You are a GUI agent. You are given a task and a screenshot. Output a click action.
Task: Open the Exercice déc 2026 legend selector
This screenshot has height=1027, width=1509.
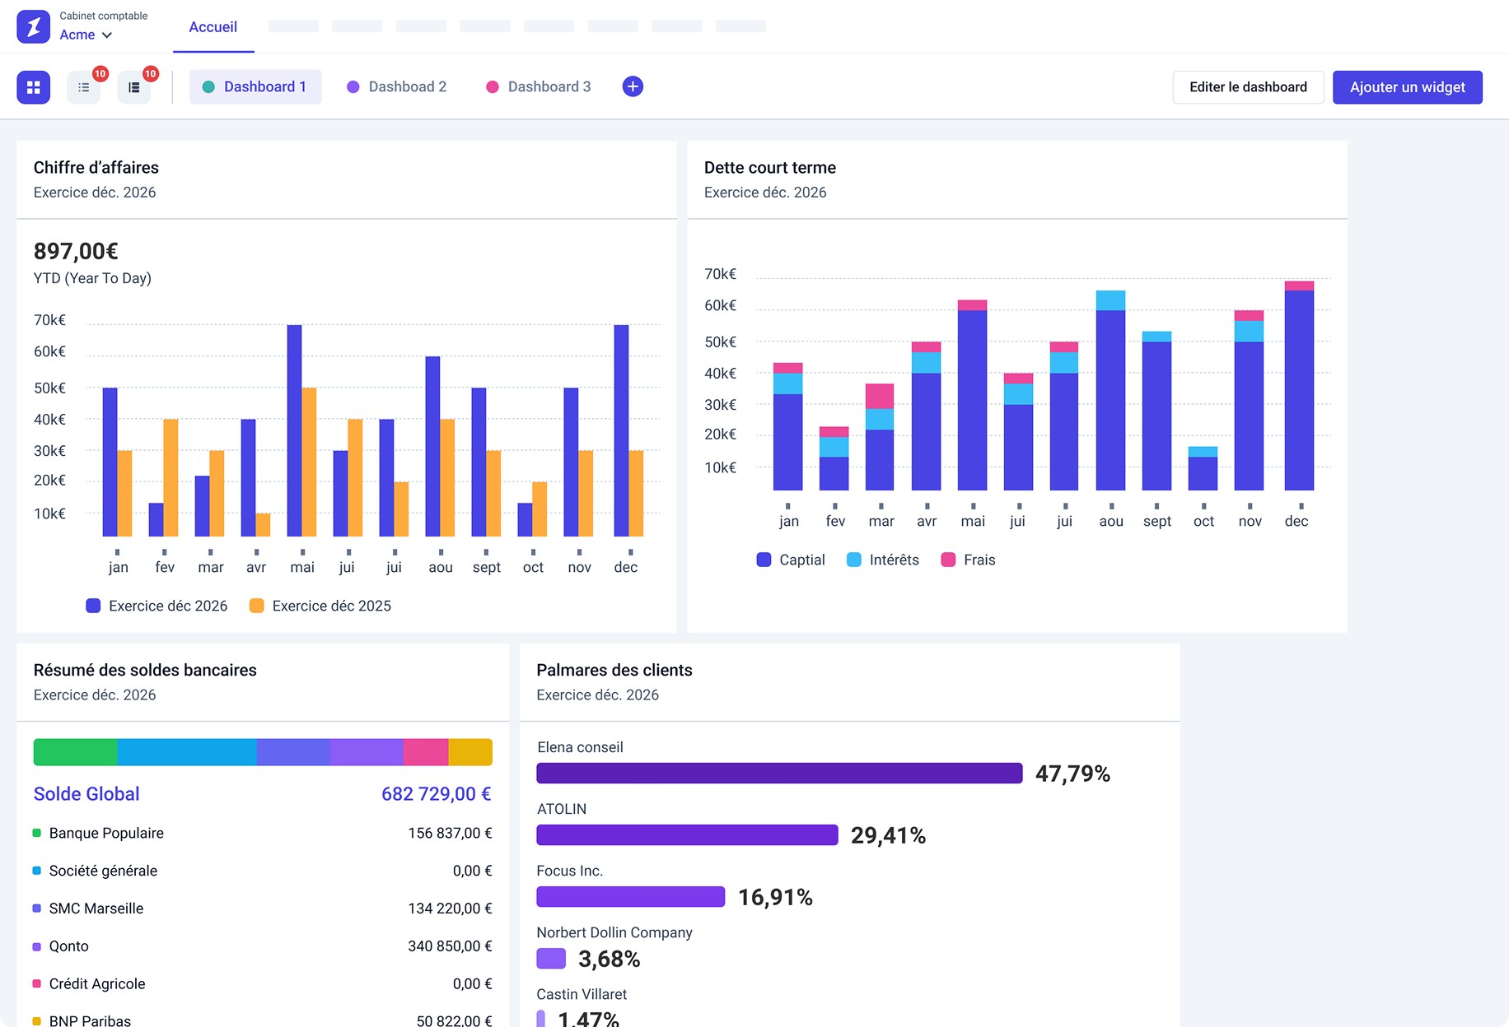click(x=156, y=606)
